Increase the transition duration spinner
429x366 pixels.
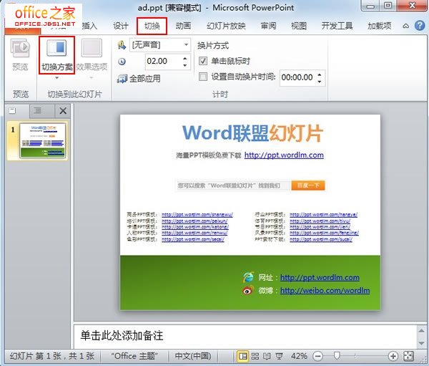pyautogui.click(x=185, y=58)
